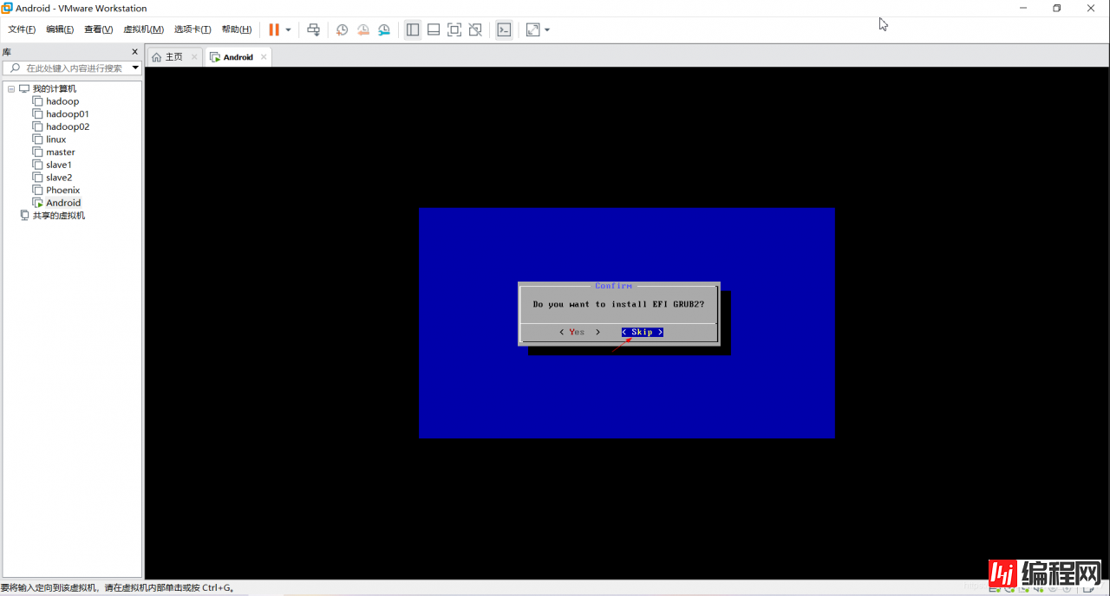Click the status bar input redirection hint
The width and height of the screenshot is (1110, 596).
[117, 588]
